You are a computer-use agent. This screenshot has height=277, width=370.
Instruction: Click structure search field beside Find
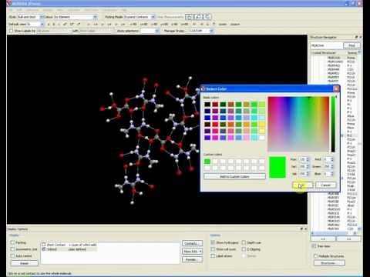click(326, 45)
